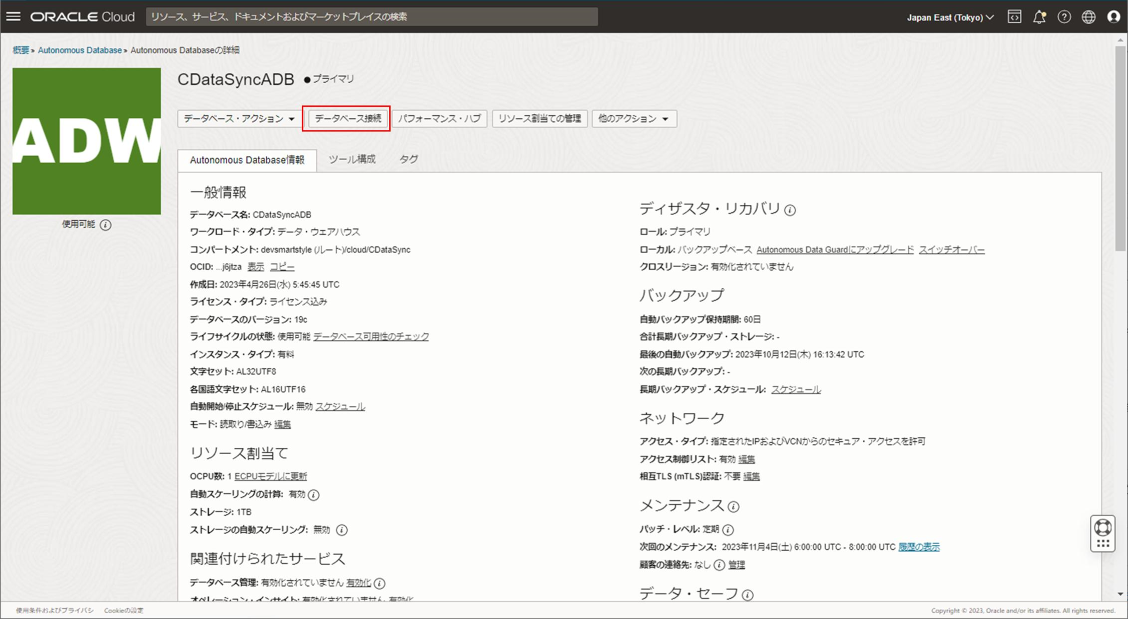
Task: Click the info icon next to ディザスタ・リカバリ
Action: coord(790,210)
